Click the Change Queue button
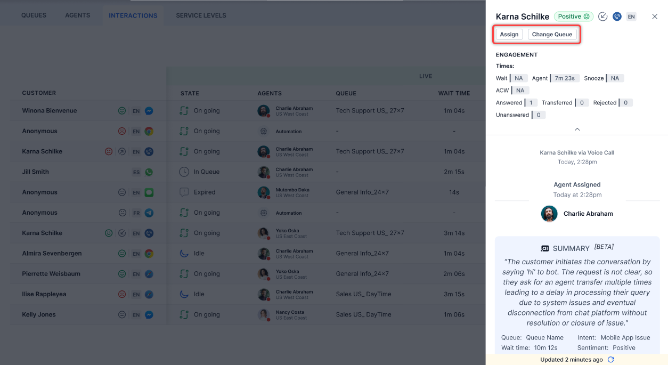This screenshot has width=668, height=365. pos(552,35)
